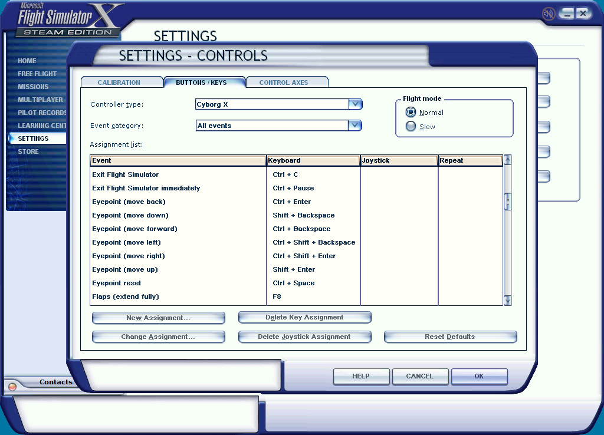Open the Store sidebar entry
This screenshot has height=435, width=604.
tap(28, 151)
